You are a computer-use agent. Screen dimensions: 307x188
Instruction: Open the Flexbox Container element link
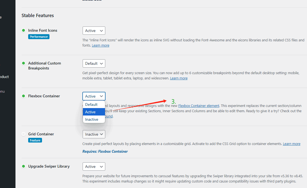tap(198, 106)
